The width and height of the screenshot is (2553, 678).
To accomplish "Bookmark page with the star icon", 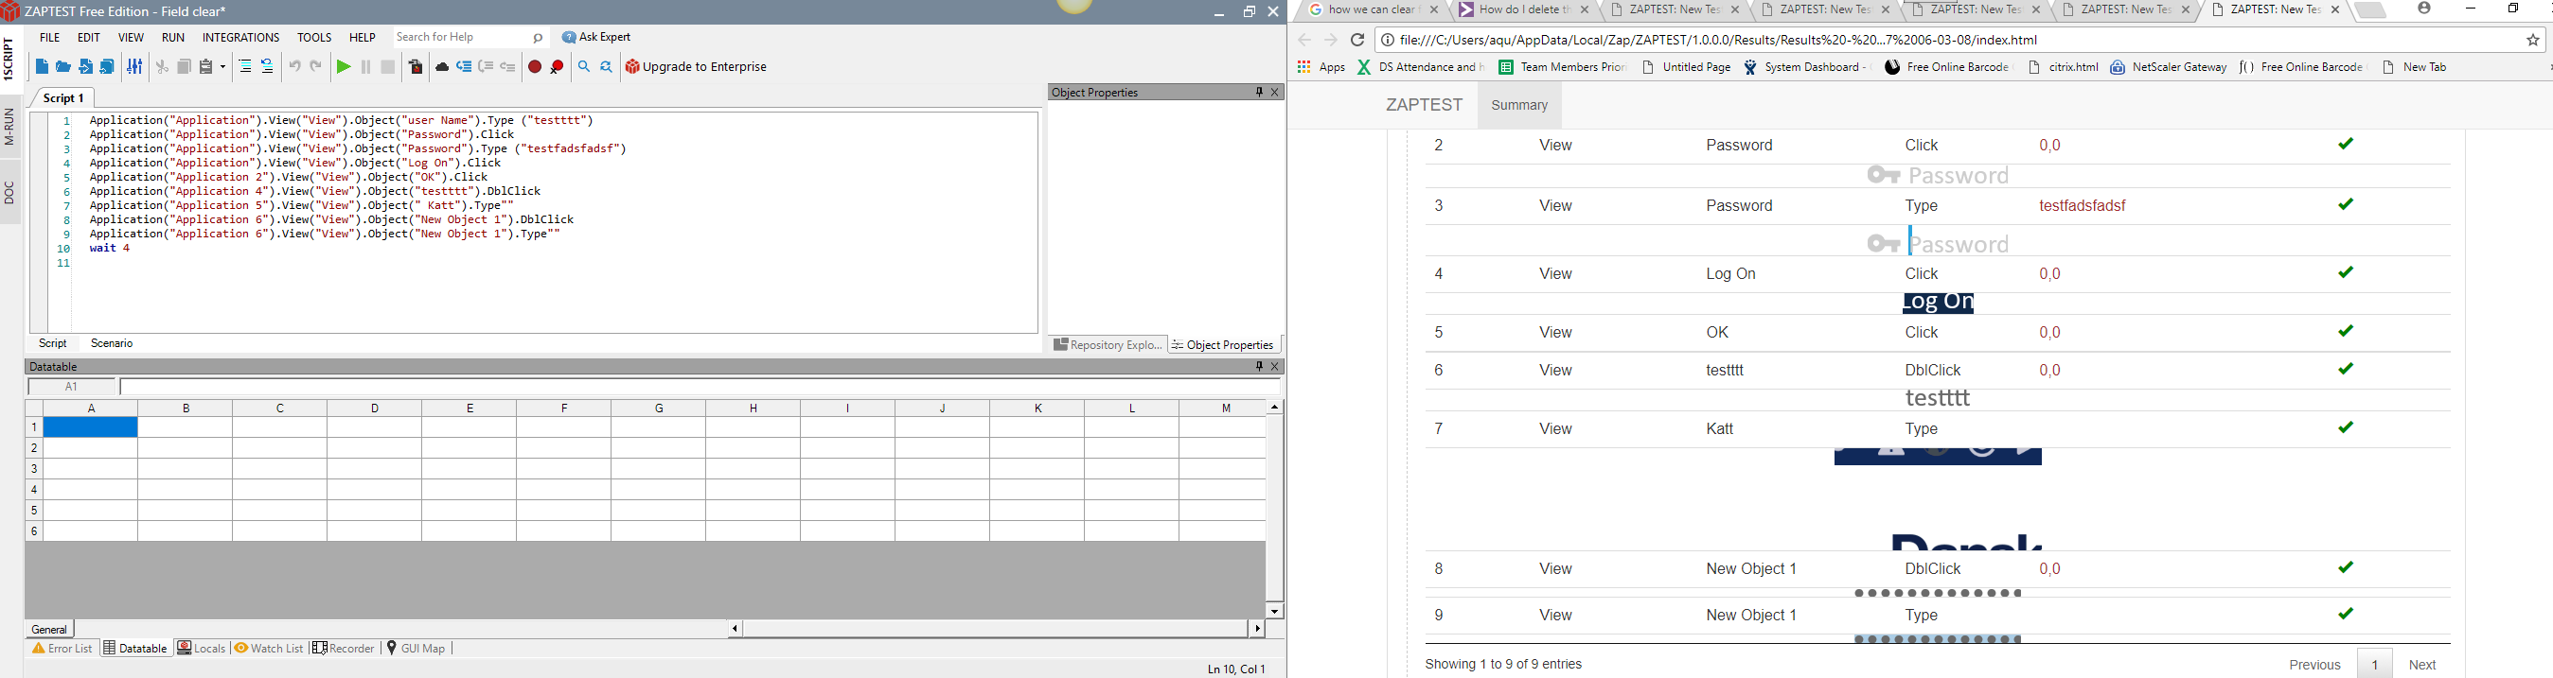I will pyautogui.click(x=2533, y=41).
